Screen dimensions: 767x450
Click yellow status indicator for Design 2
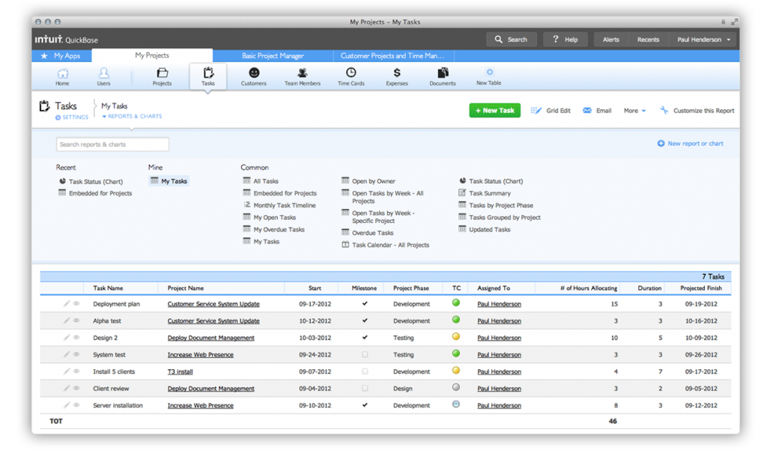[x=456, y=337]
